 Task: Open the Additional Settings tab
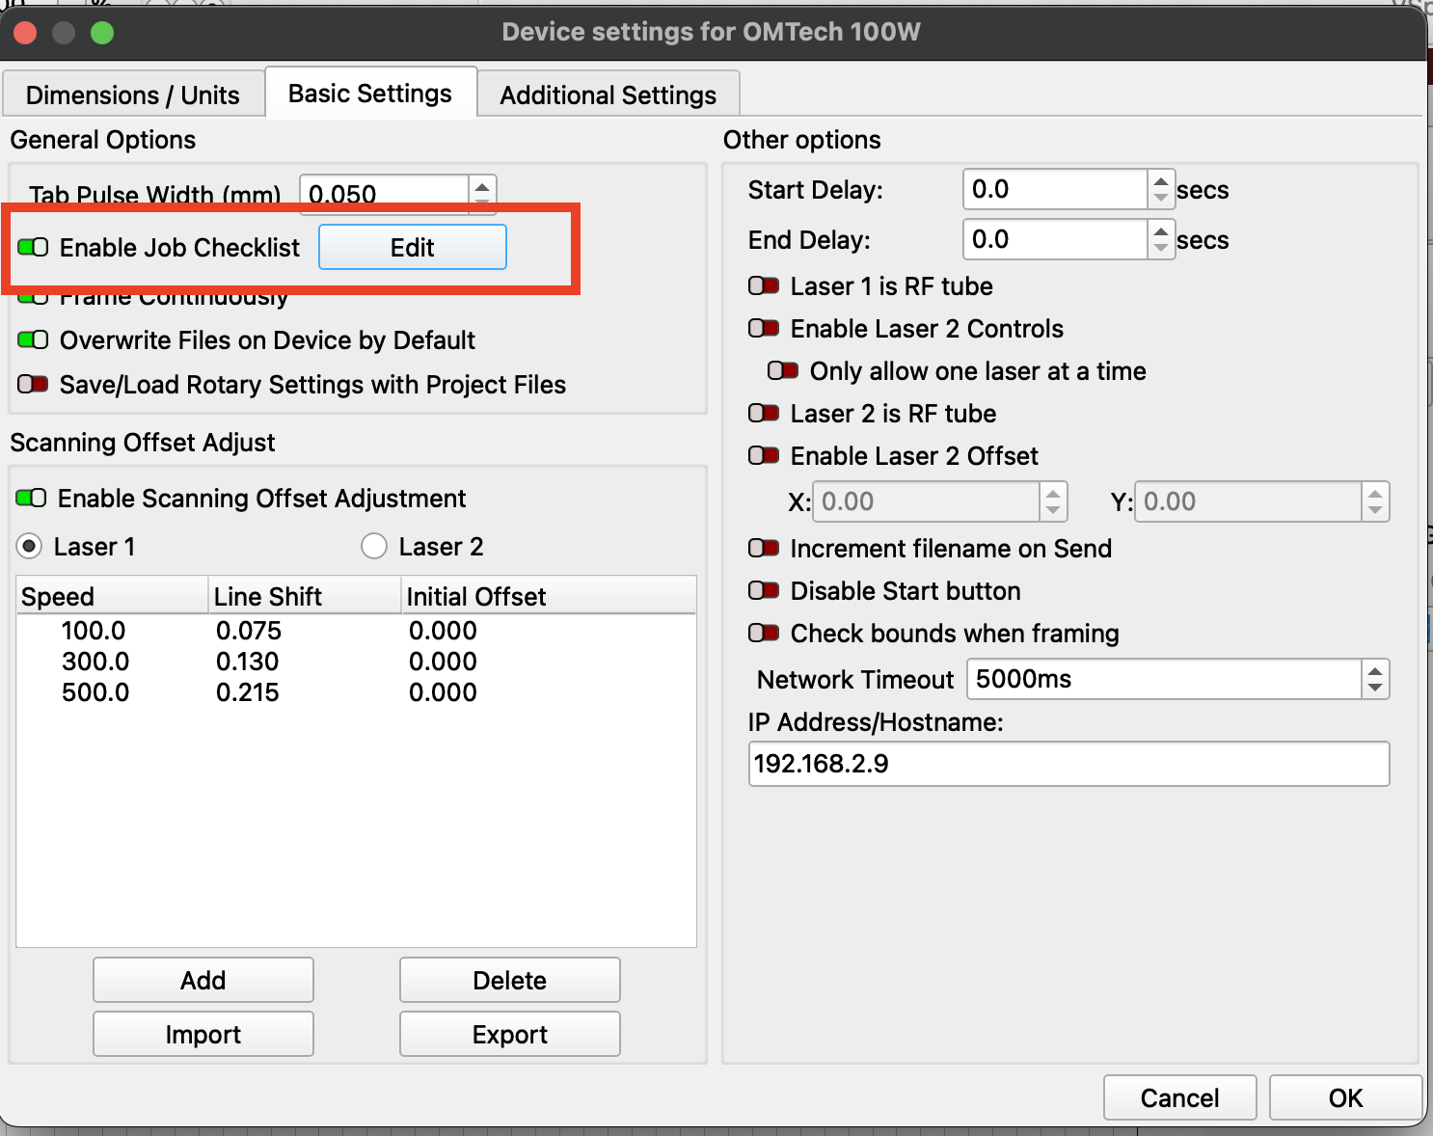[x=608, y=95]
